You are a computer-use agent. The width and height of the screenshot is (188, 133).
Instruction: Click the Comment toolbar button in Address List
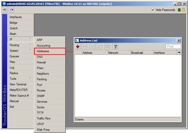[107, 47]
